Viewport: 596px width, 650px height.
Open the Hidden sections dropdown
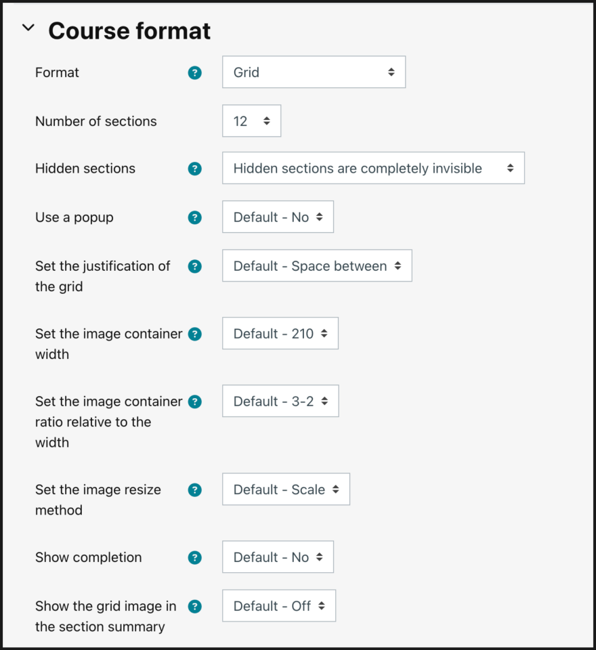[373, 169]
